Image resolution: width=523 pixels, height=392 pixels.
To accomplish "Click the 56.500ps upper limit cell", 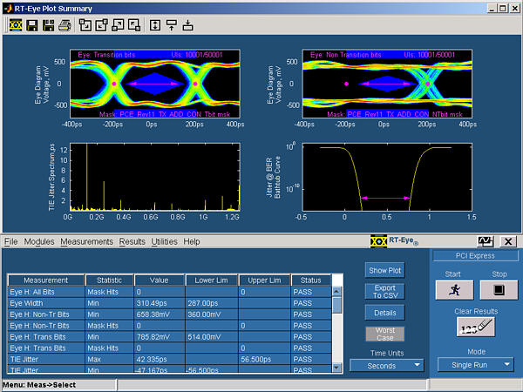I will click(x=264, y=359).
